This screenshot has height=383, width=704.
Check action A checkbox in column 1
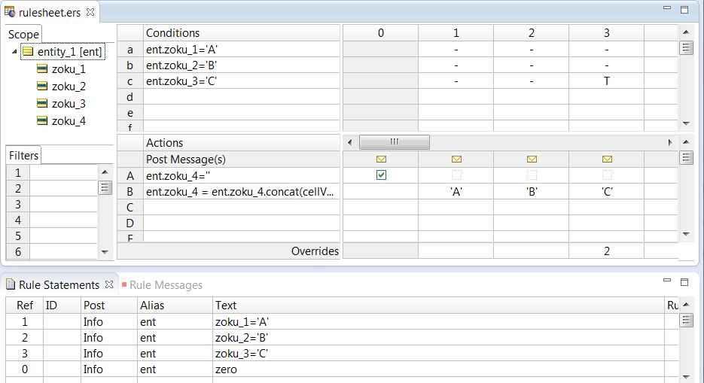click(x=456, y=175)
